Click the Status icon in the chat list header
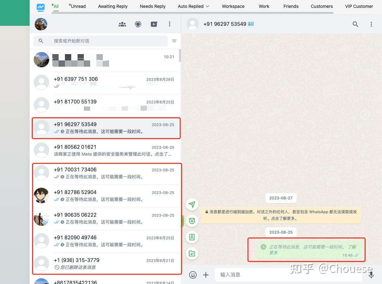Image resolution: width=382 pixels, height=284 pixels. tap(138, 24)
